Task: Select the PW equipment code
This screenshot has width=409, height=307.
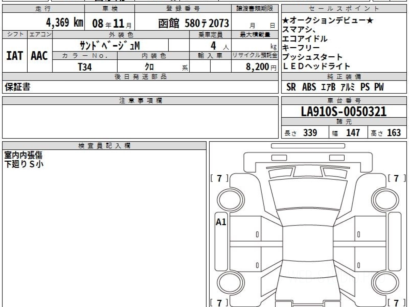Action: pos(379,87)
